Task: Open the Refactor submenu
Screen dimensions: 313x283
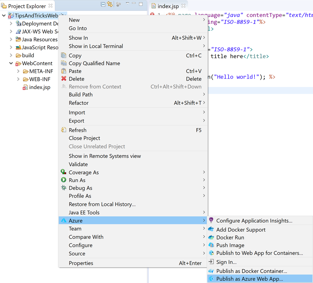Action: 133,103
